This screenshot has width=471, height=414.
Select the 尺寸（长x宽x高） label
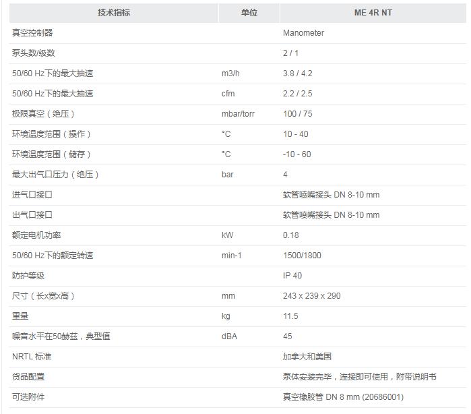tap(43, 296)
